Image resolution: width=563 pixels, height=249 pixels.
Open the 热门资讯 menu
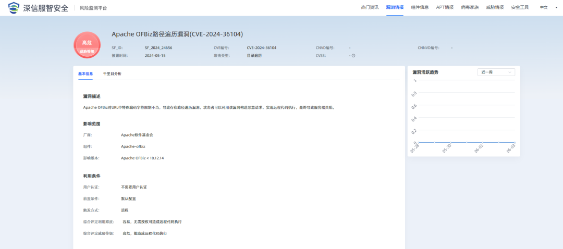(370, 7)
